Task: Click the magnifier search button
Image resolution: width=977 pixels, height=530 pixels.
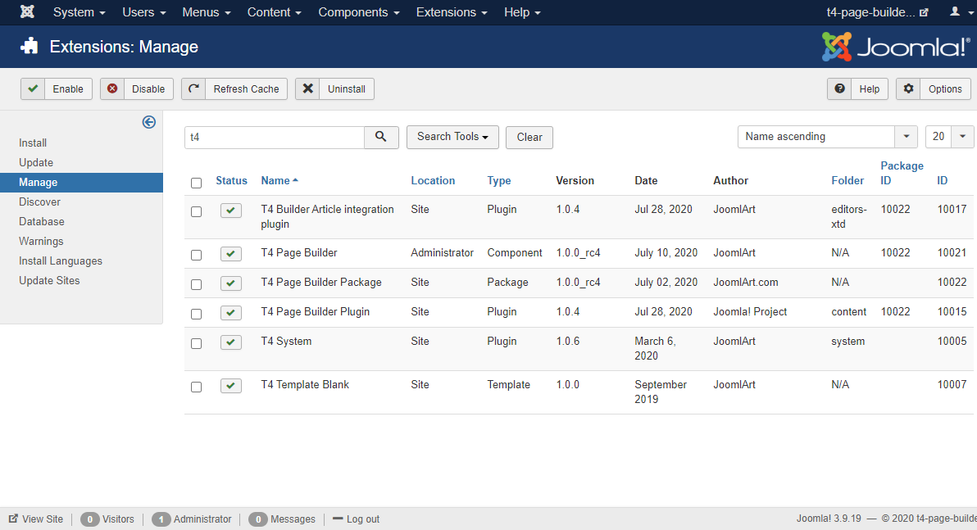Action: point(381,138)
